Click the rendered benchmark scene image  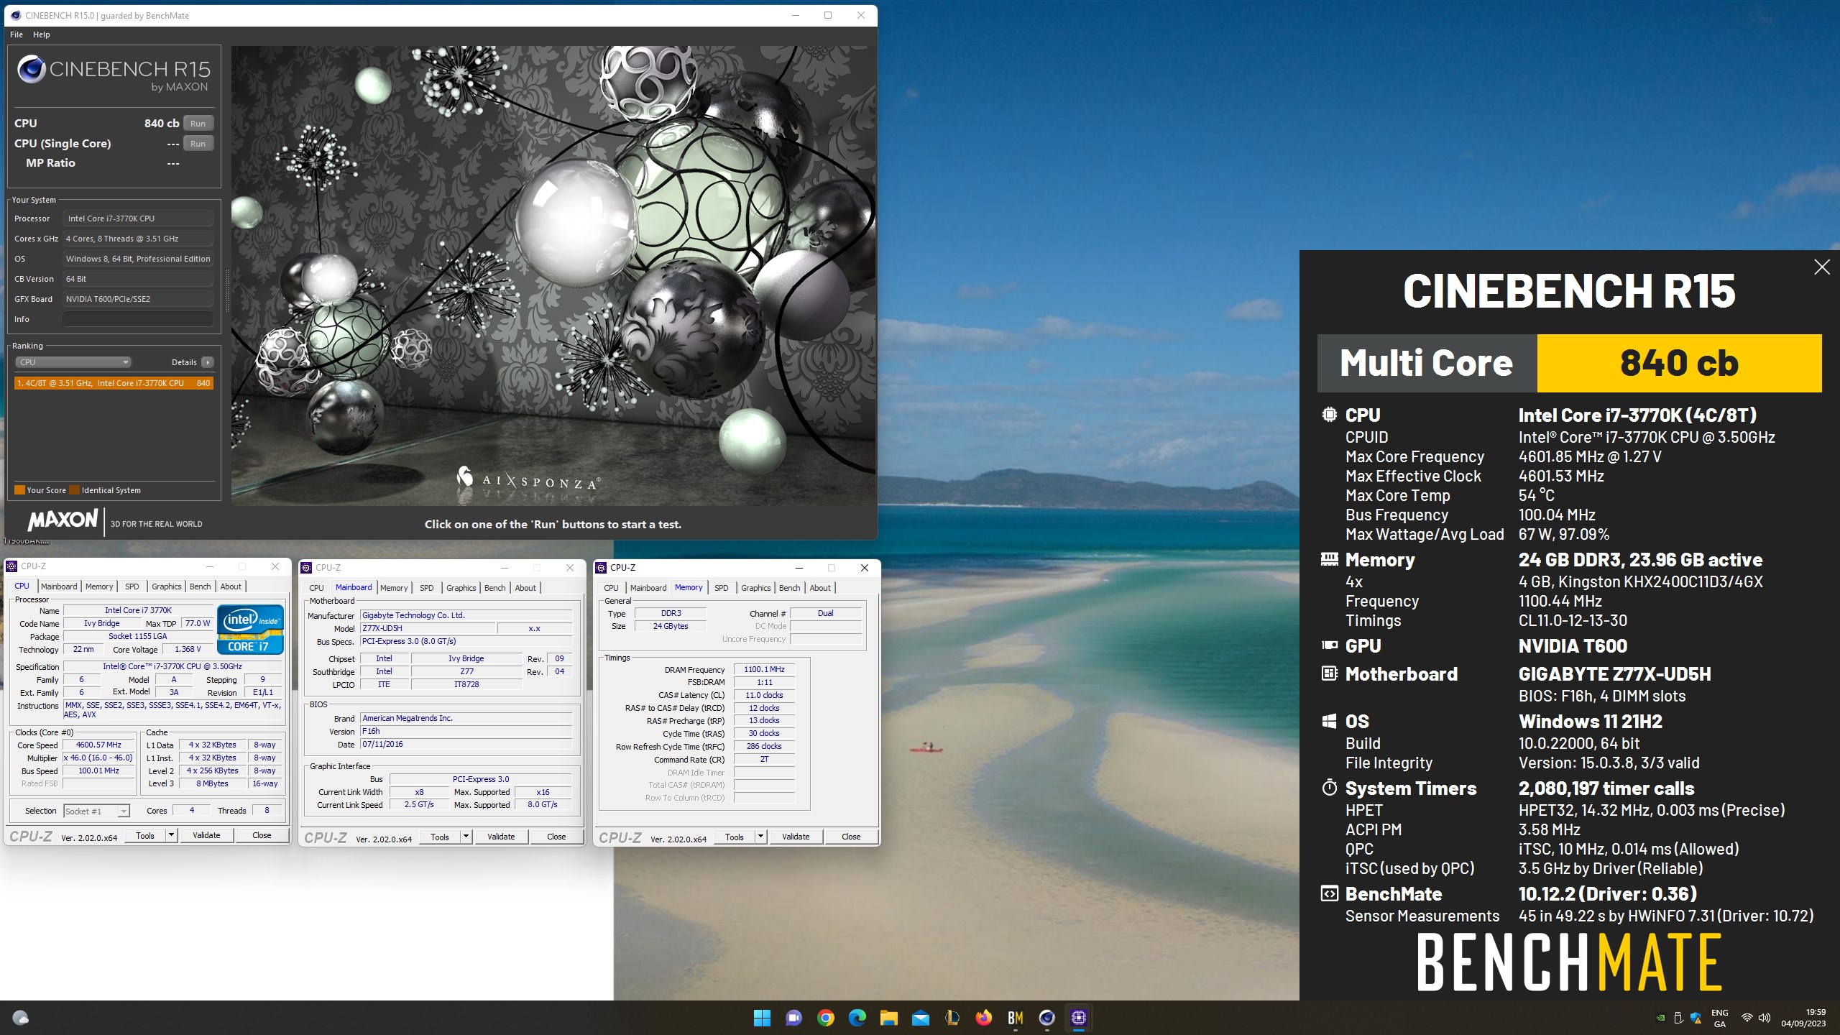click(x=553, y=275)
